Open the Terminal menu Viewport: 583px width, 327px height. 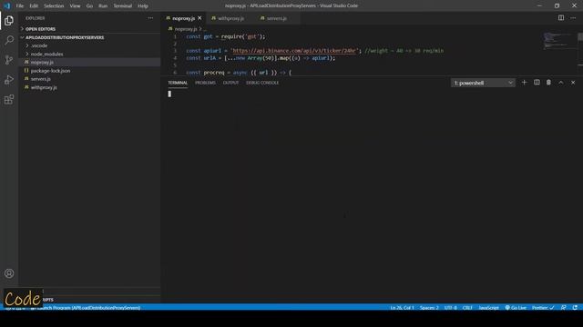[122, 6]
